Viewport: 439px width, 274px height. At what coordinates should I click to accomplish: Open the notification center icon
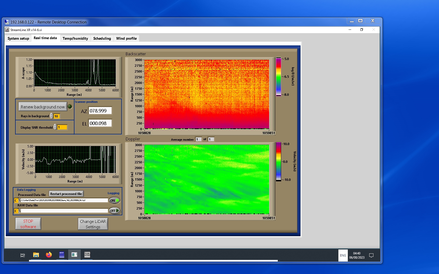point(371,255)
